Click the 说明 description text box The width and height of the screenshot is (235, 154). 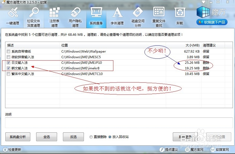(x=119, y=123)
